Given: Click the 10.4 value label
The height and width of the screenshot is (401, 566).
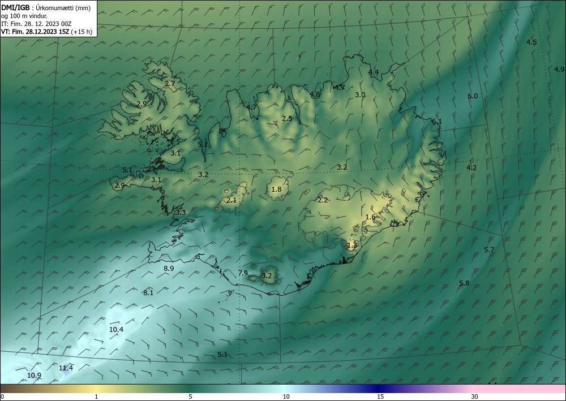Looking at the screenshot, I should 116,329.
